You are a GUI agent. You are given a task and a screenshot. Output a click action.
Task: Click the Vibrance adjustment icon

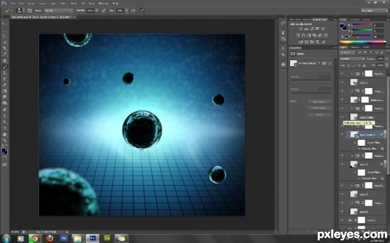click(x=323, y=29)
